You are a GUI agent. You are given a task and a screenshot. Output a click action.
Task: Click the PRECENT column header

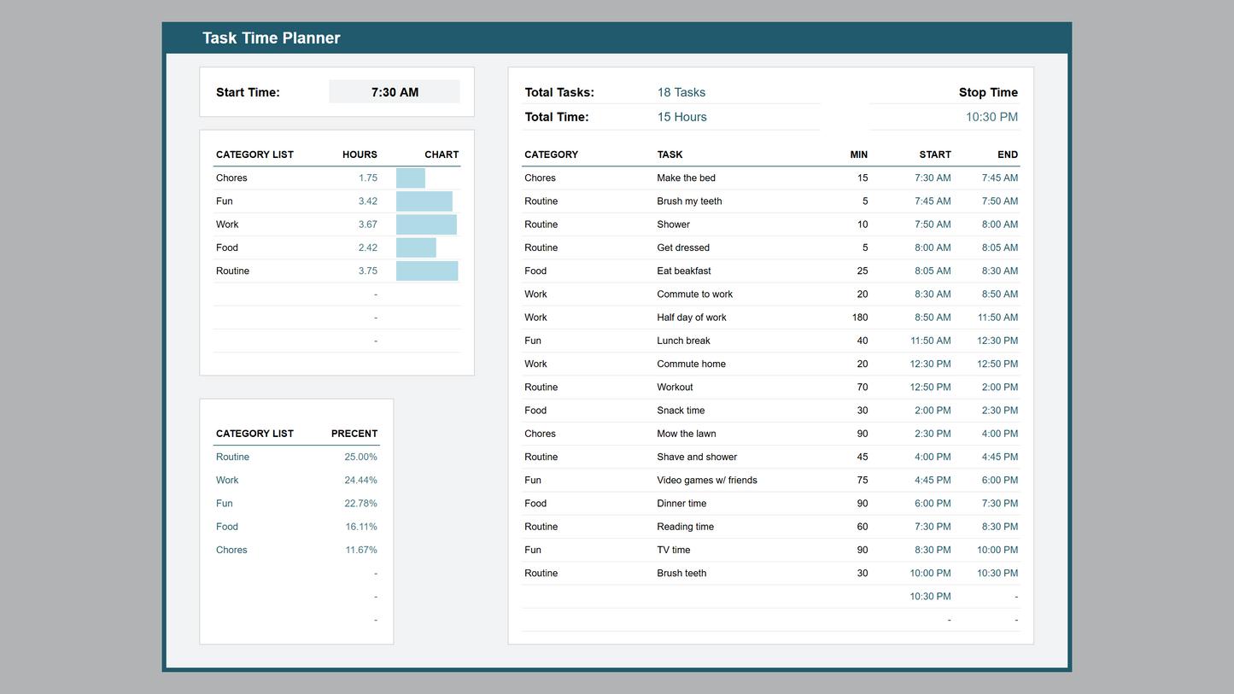[354, 434]
